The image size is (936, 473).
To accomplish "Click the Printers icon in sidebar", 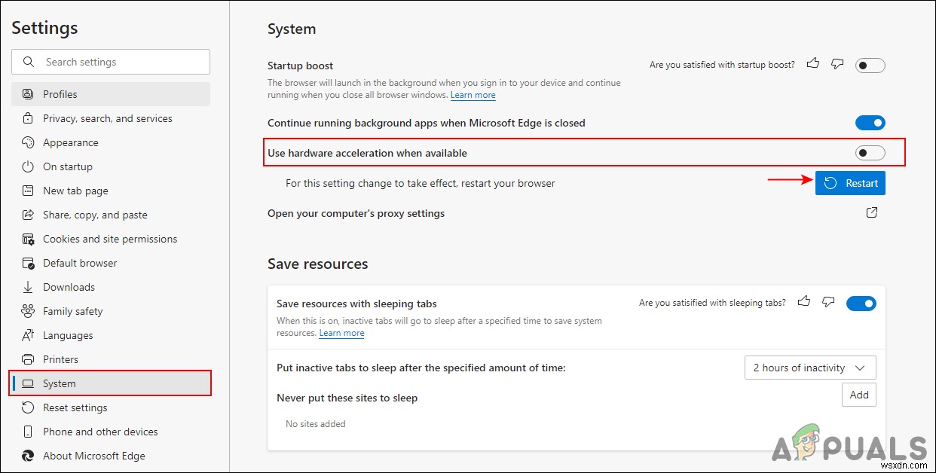I will 28,359.
